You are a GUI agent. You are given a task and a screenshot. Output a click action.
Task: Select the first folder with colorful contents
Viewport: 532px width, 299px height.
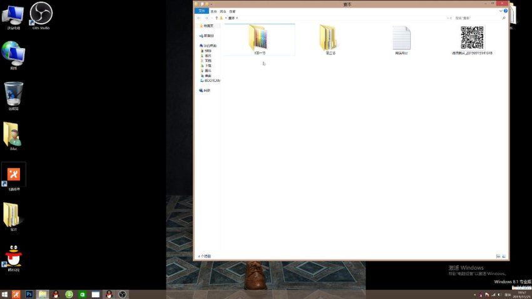(260, 39)
